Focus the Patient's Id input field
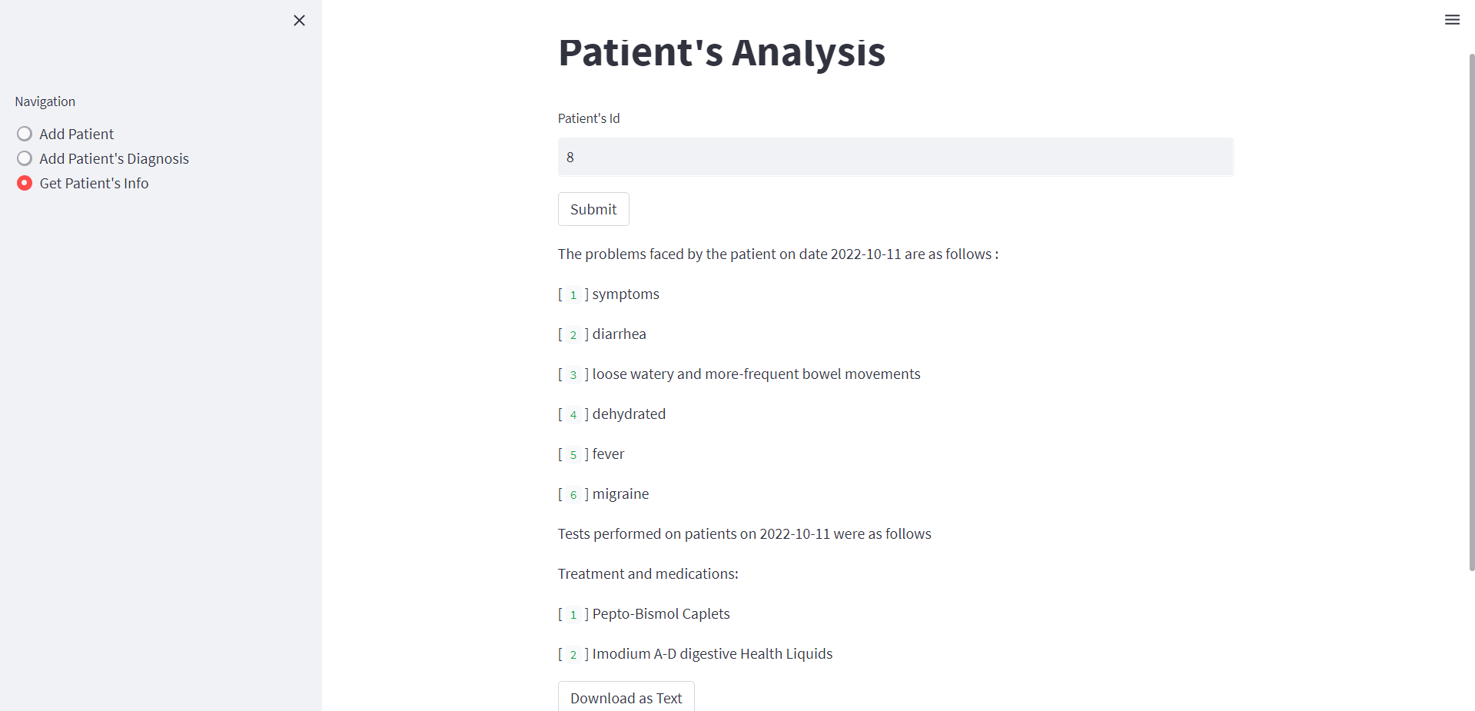This screenshot has height=711, width=1475. (x=895, y=157)
